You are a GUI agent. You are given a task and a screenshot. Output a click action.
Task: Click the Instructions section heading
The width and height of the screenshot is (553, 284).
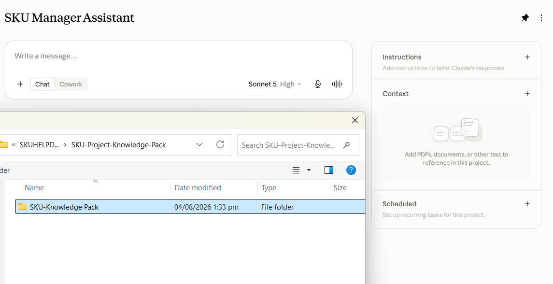pyautogui.click(x=402, y=57)
